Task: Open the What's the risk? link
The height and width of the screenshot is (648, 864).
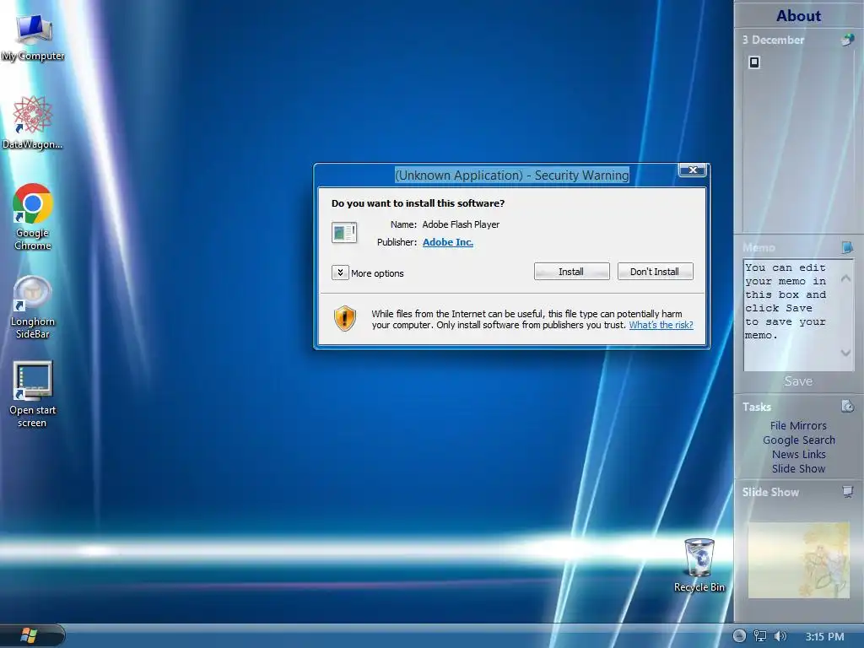Action: (x=661, y=325)
